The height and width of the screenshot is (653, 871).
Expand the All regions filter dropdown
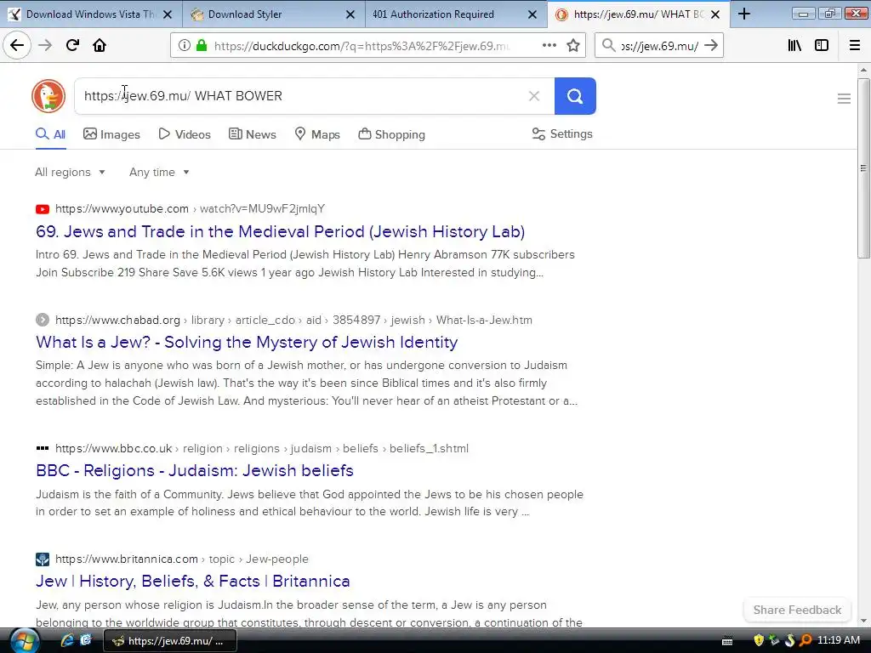pyautogui.click(x=70, y=172)
